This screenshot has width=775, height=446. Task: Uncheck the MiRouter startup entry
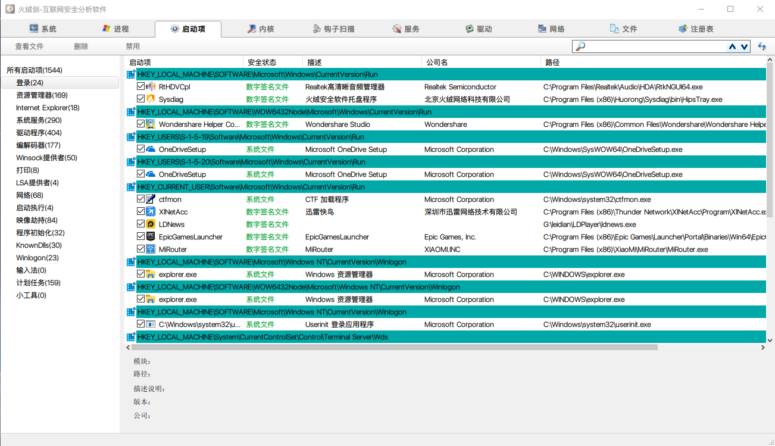(140, 249)
